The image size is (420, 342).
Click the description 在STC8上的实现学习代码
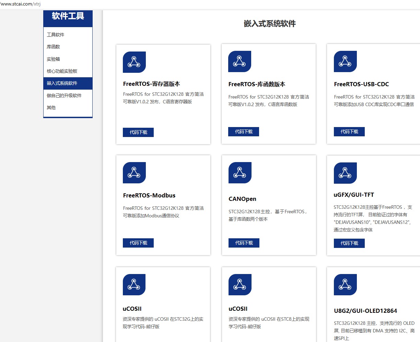click(x=269, y=323)
